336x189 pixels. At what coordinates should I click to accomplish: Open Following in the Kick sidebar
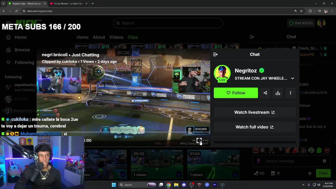(x=20, y=62)
